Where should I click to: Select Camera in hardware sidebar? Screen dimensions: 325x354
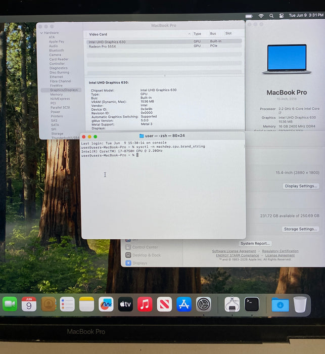pos(55,55)
